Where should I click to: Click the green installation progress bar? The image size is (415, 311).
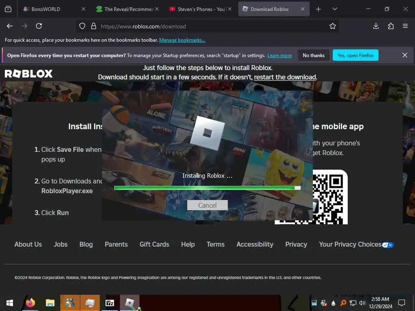coord(207,188)
